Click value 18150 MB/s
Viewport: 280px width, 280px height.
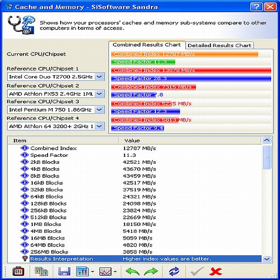click(139, 224)
